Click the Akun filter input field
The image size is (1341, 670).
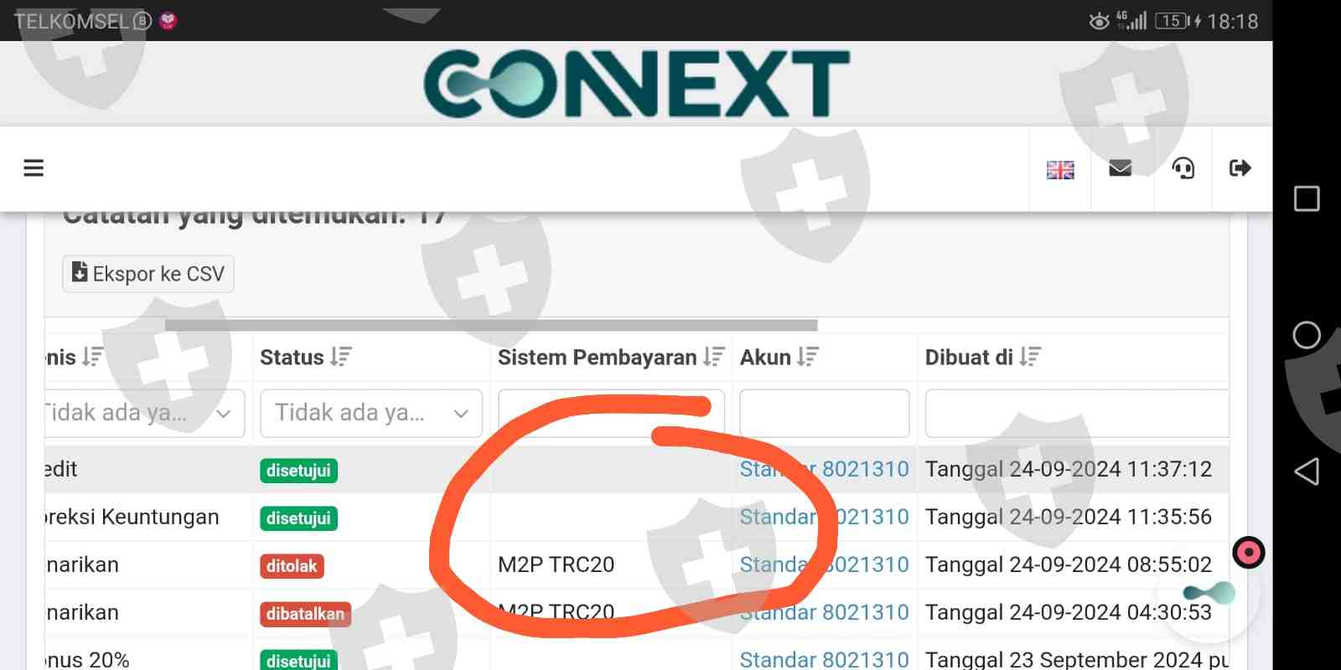[825, 413]
